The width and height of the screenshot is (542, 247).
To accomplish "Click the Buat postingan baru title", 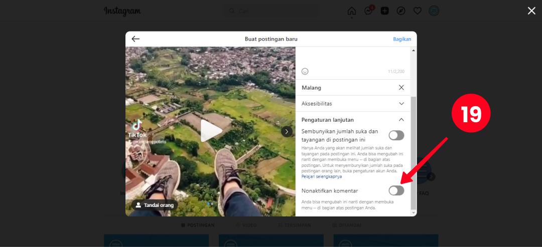I will click(271, 39).
